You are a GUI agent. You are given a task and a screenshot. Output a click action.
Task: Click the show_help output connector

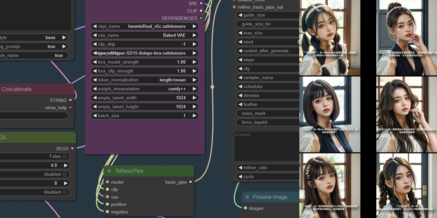click(x=70, y=107)
